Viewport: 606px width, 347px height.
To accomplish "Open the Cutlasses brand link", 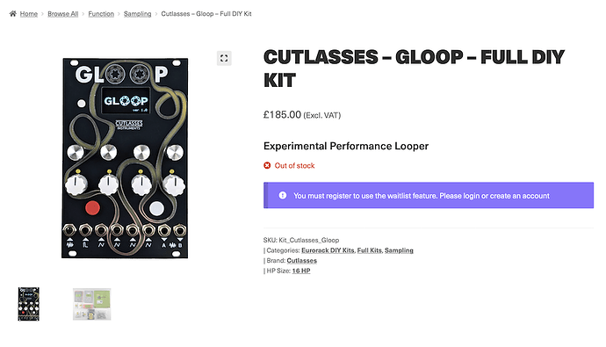I will [302, 261].
